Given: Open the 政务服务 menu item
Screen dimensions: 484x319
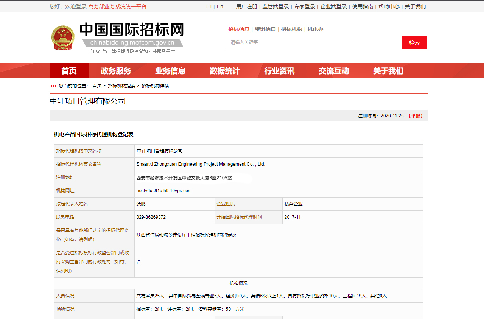Looking at the screenshot, I should coord(116,71).
